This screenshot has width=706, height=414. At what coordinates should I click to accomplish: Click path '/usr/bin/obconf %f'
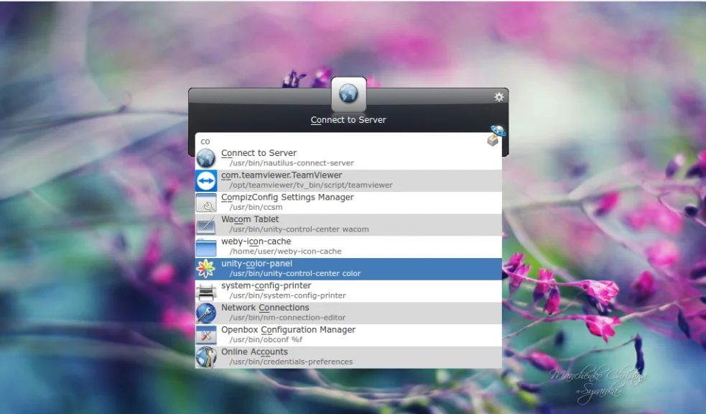pyautogui.click(x=266, y=340)
